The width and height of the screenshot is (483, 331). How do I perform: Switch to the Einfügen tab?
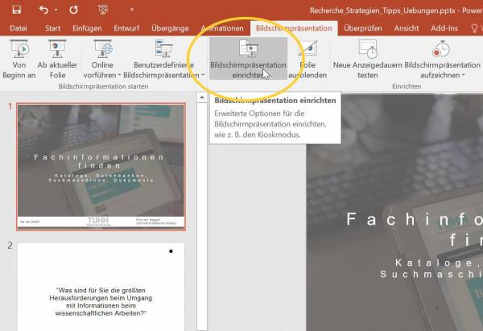[87, 28]
